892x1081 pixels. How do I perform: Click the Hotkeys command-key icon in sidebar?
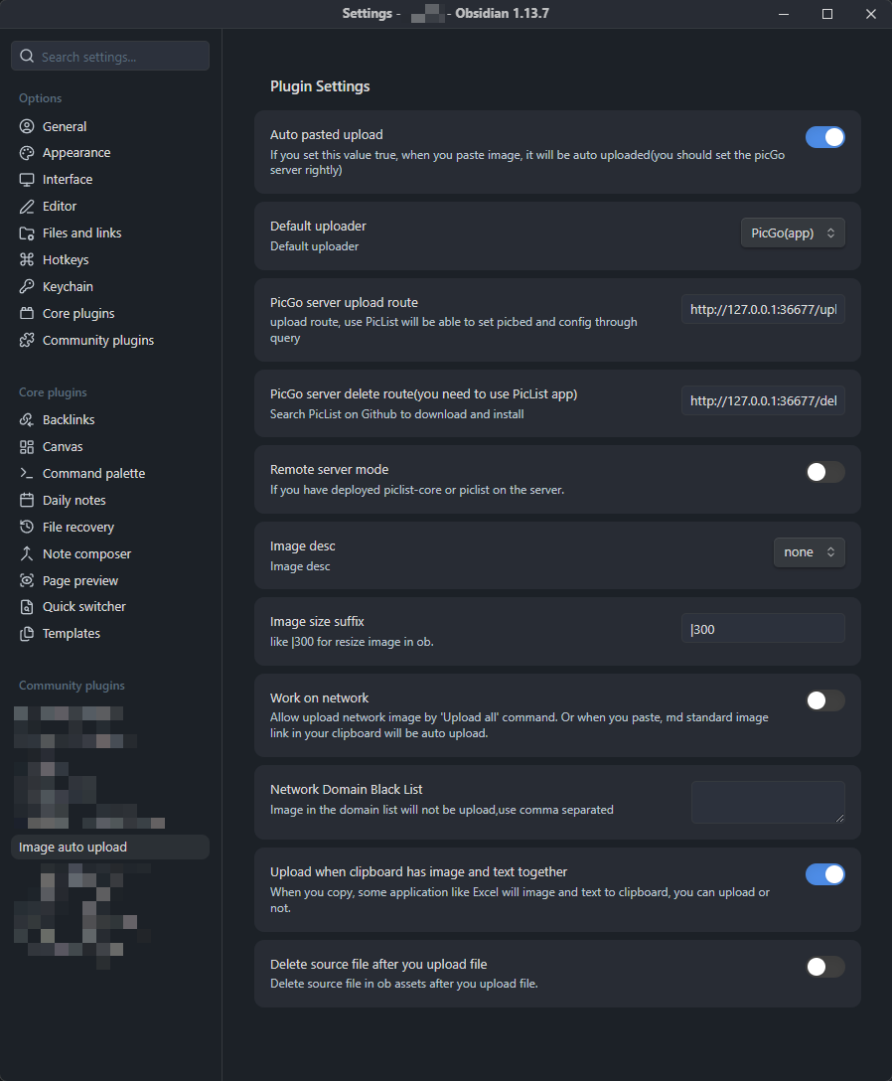pos(27,259)
